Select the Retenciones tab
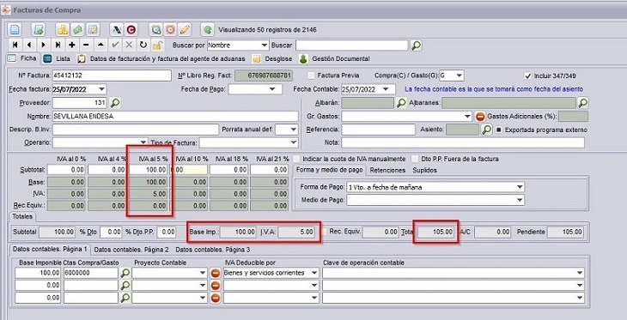The width and height of the screenshot is (627, 320). (x=387, y=170)
